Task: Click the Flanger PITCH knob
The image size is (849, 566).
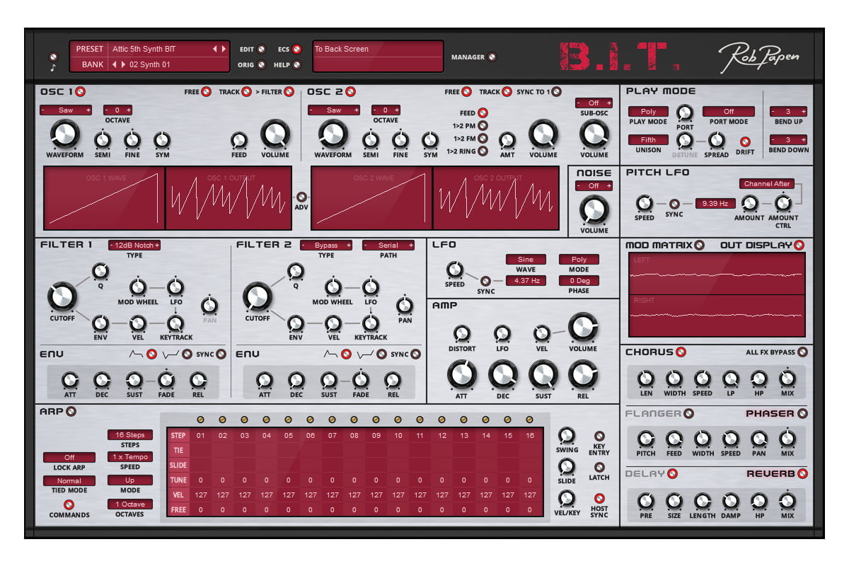Action: click(x=645, y=439)
